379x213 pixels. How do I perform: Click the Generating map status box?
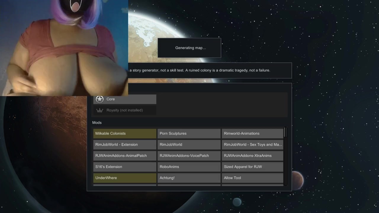[x=189, y=48]
